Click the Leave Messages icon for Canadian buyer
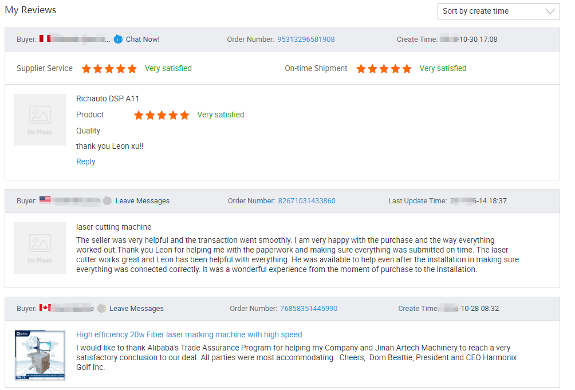The height and width of the screenshot is (390, 575). pyautogui.click(x=101, y=308)
